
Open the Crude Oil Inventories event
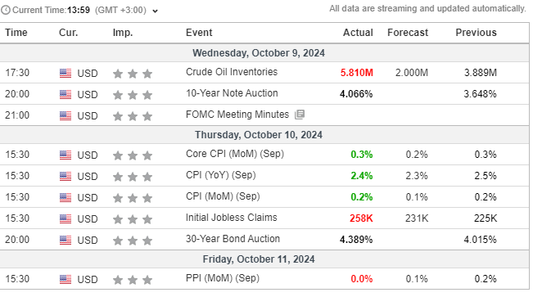coord(232,72)
